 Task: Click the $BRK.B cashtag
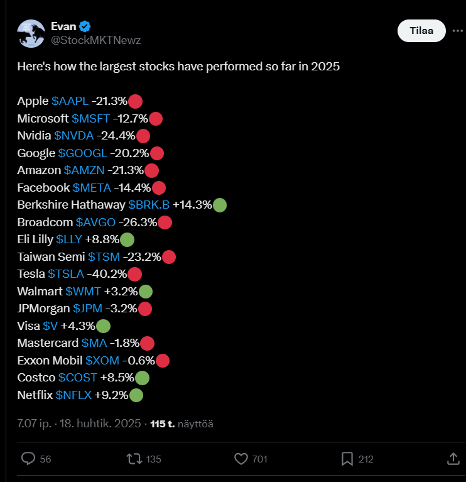point(149,205)
